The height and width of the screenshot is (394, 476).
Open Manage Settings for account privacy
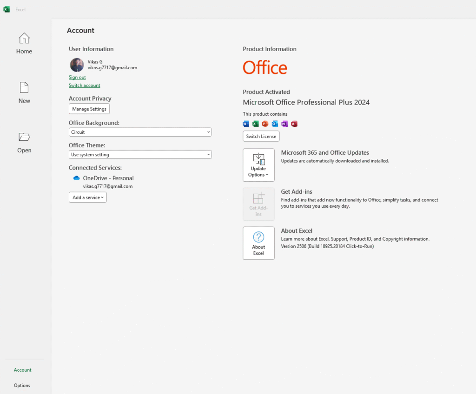pyautogui.click(x=89, y=109)
